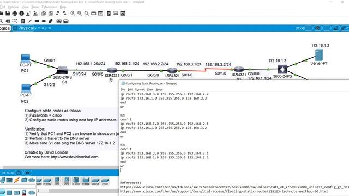Click the Zoom In magnifier

click(73, 14)
